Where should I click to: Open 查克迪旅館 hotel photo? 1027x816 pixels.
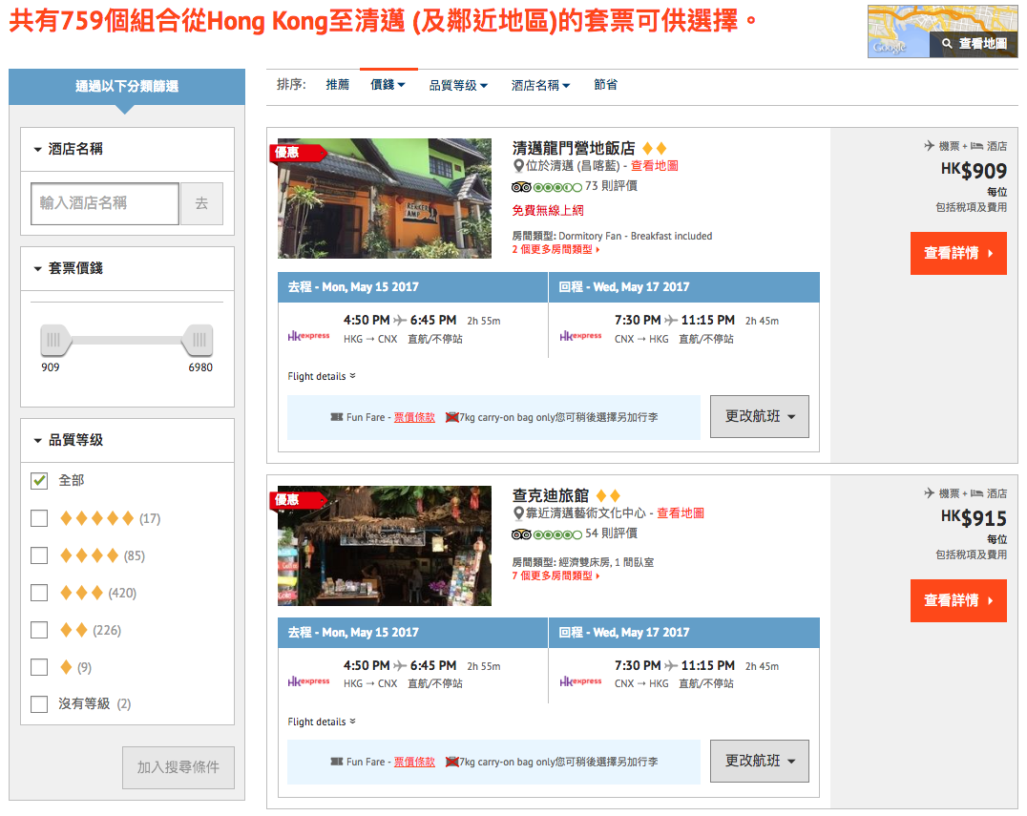click(385, 546)
